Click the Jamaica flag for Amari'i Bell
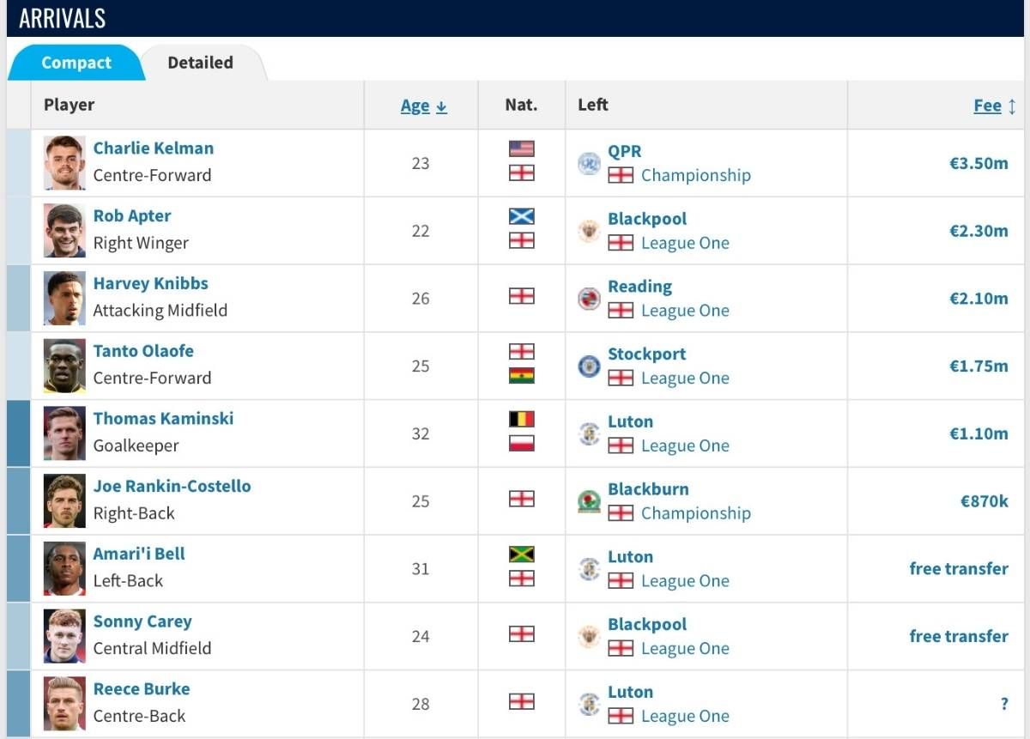 point(521,554)
